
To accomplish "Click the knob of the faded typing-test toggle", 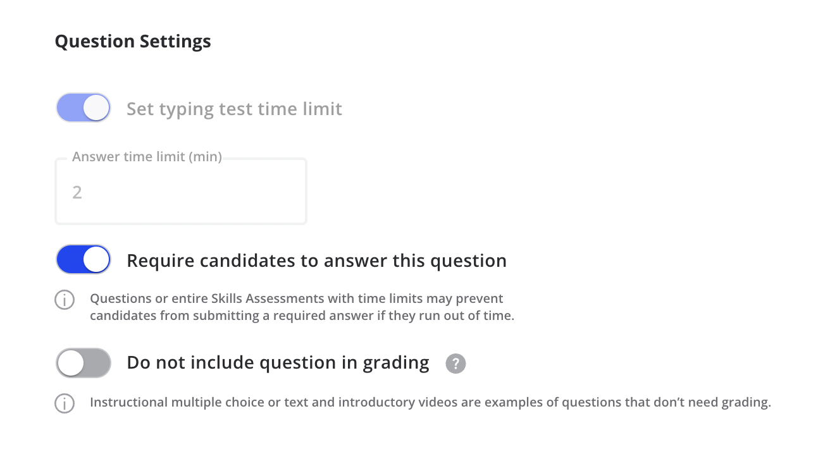I will point(96,108).
